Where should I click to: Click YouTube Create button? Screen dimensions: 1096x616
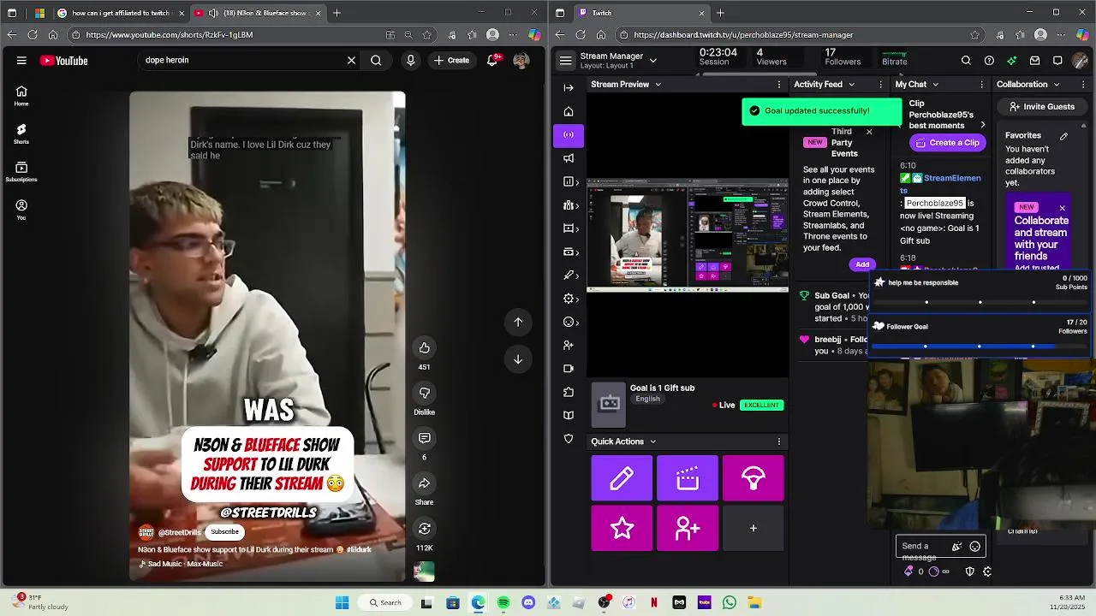(452, 60)
